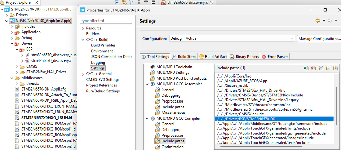Select TouchGFX/generated/fonts/include path entry
This screenshot has width=341, height=150.
pyautogui.click(x=274, y=128)
